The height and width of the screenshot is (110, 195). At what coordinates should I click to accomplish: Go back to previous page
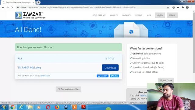coord(3,7)
